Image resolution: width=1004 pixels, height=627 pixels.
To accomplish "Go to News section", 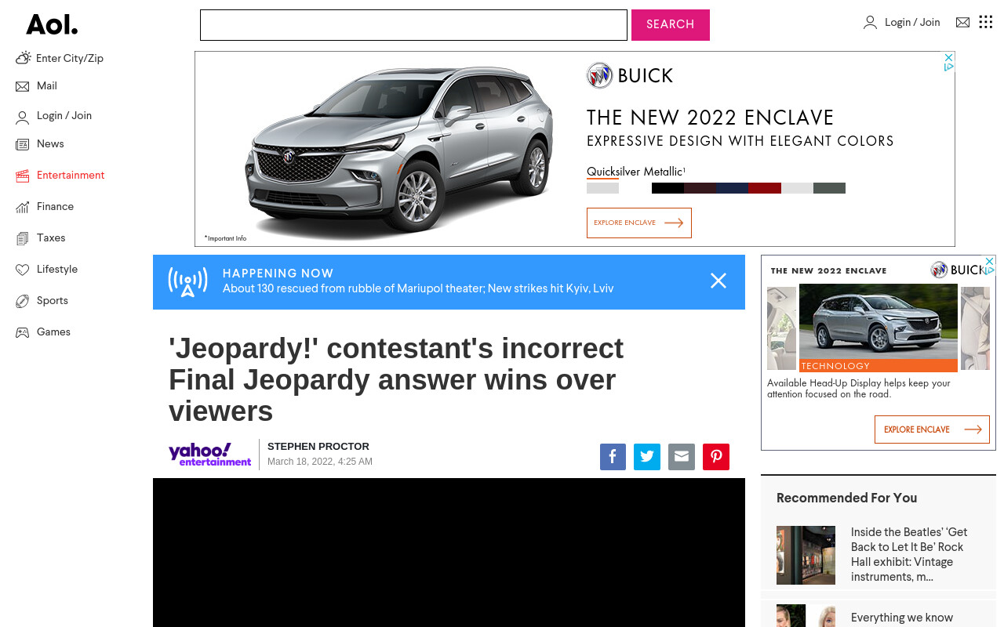I will pos(50,144).
